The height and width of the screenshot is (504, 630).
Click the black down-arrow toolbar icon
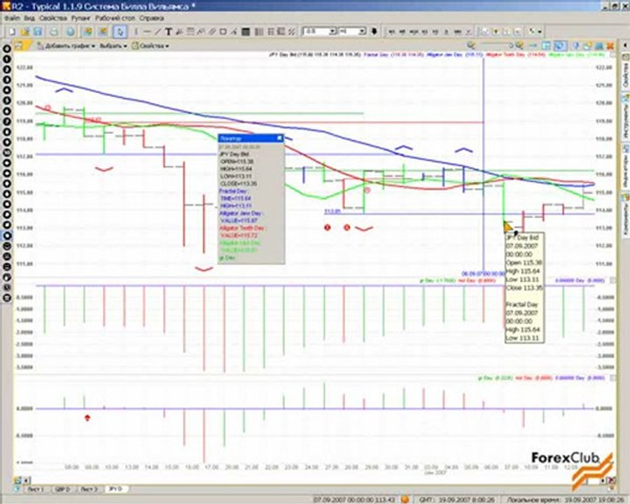374,31
